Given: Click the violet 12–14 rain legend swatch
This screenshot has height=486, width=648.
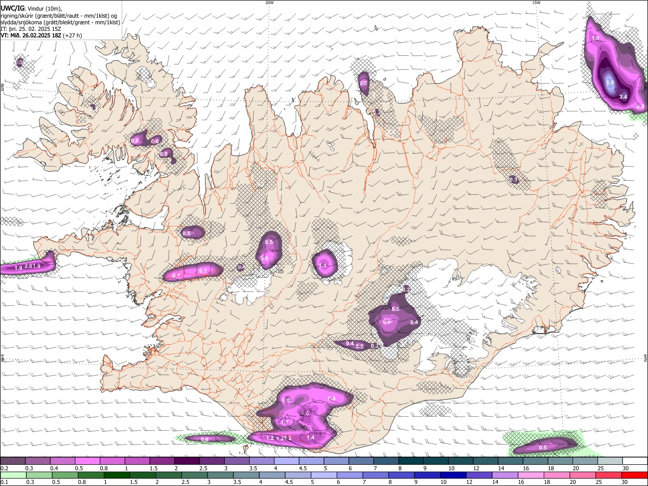Looking at the screenshot, I should click(x=478, y=475).
